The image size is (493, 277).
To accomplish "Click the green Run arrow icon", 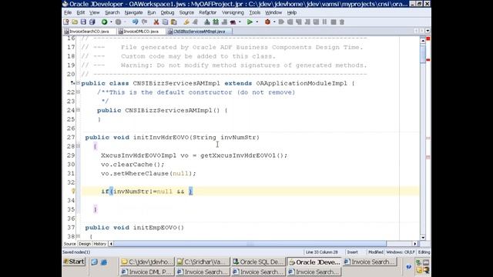I will [250, 22].
